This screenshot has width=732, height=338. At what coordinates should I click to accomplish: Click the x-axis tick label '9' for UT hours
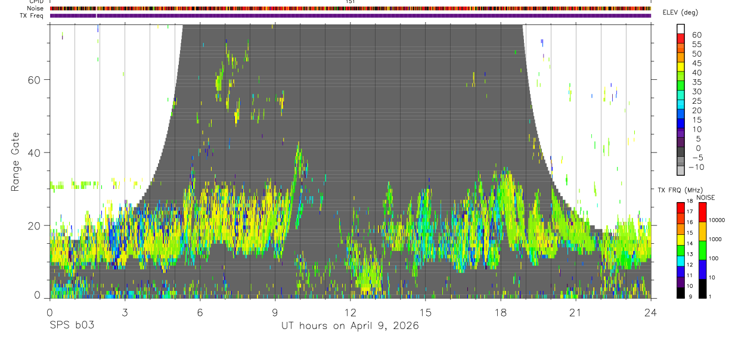[x=275, y=312]
